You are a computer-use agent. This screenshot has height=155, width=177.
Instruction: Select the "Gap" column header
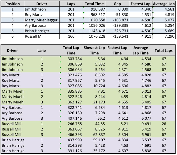pos(117,4)
